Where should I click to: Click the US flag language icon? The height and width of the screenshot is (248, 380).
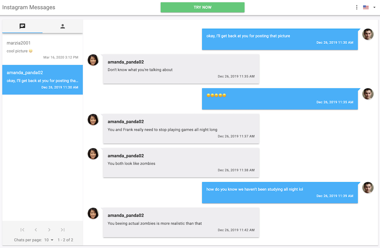[x=366, y=7]
